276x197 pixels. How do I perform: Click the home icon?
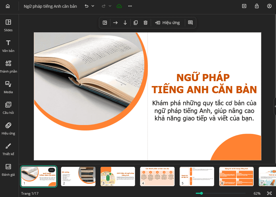(x=8, y=6)
